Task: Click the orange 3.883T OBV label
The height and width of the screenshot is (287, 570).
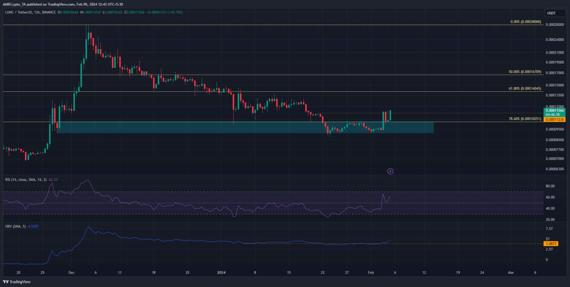Action: point(551,244)
